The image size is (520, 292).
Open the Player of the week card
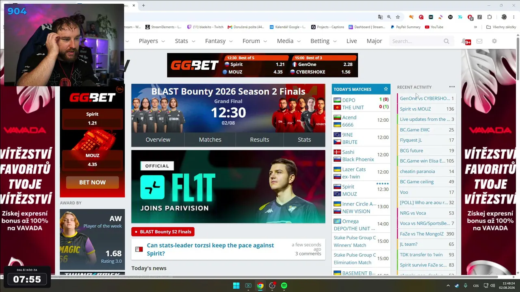92,239
